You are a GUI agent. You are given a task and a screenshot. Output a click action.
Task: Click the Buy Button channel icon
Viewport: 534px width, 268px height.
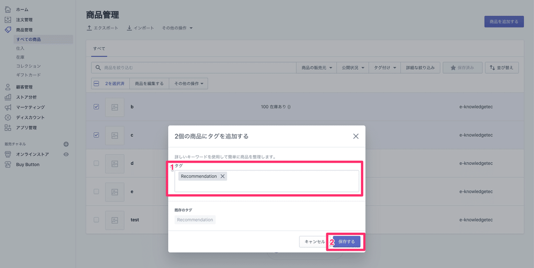tap(8, 164)
